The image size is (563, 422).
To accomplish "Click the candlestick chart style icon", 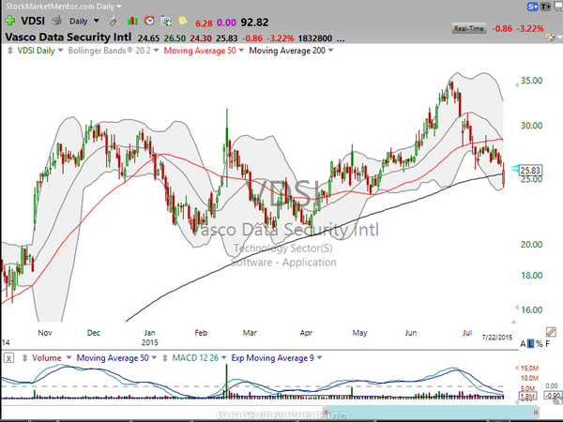I will click(x=132, y=21).
